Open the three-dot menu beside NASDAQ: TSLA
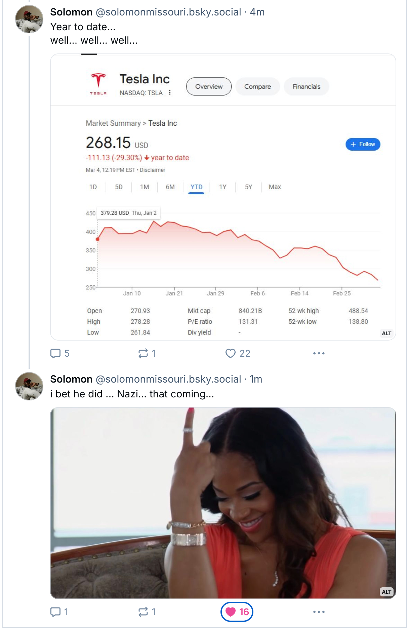Viewport: 408px width, 628px height. pos(170,92)
